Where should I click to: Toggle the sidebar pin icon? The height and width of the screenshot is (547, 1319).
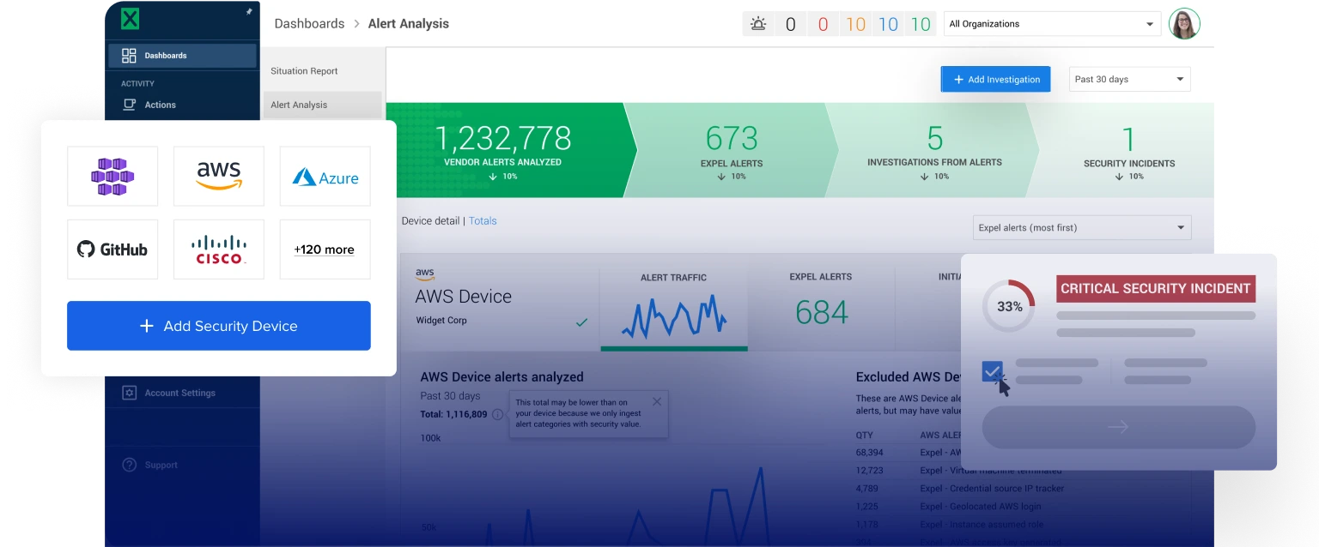tap(249, 12)
